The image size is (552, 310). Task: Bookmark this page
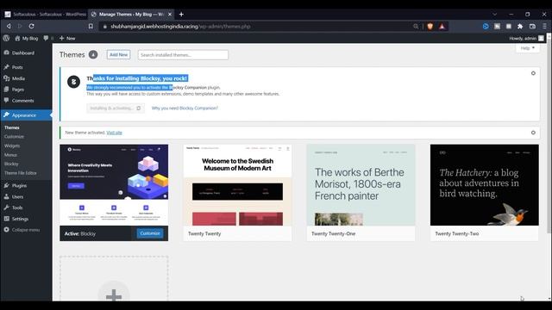91,27
